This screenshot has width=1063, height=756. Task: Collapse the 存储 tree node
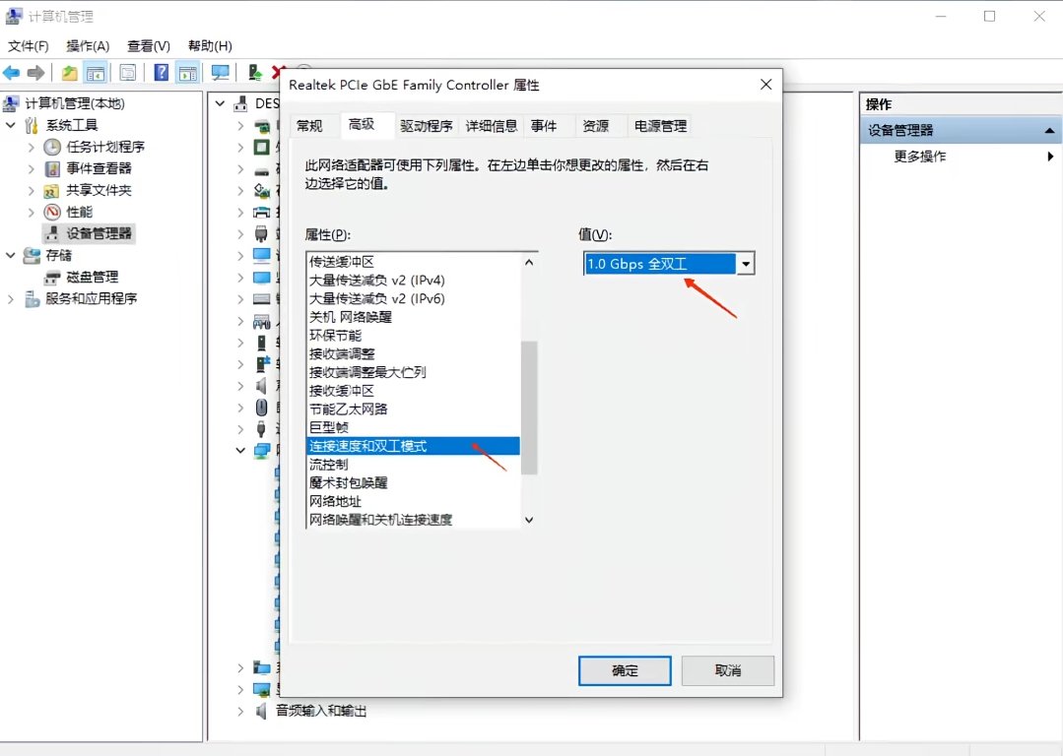tap(11, 255)
